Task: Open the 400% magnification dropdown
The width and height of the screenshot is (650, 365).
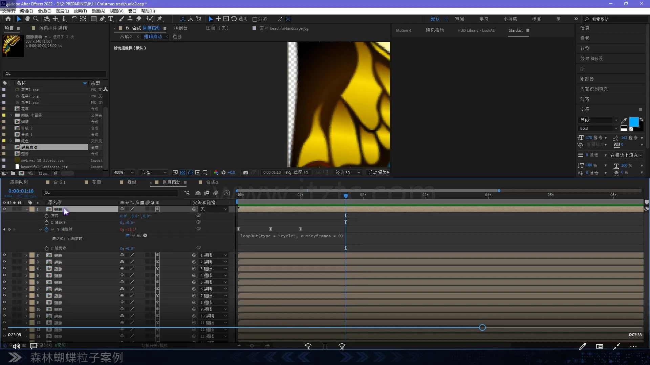Action: coord(124,172)
